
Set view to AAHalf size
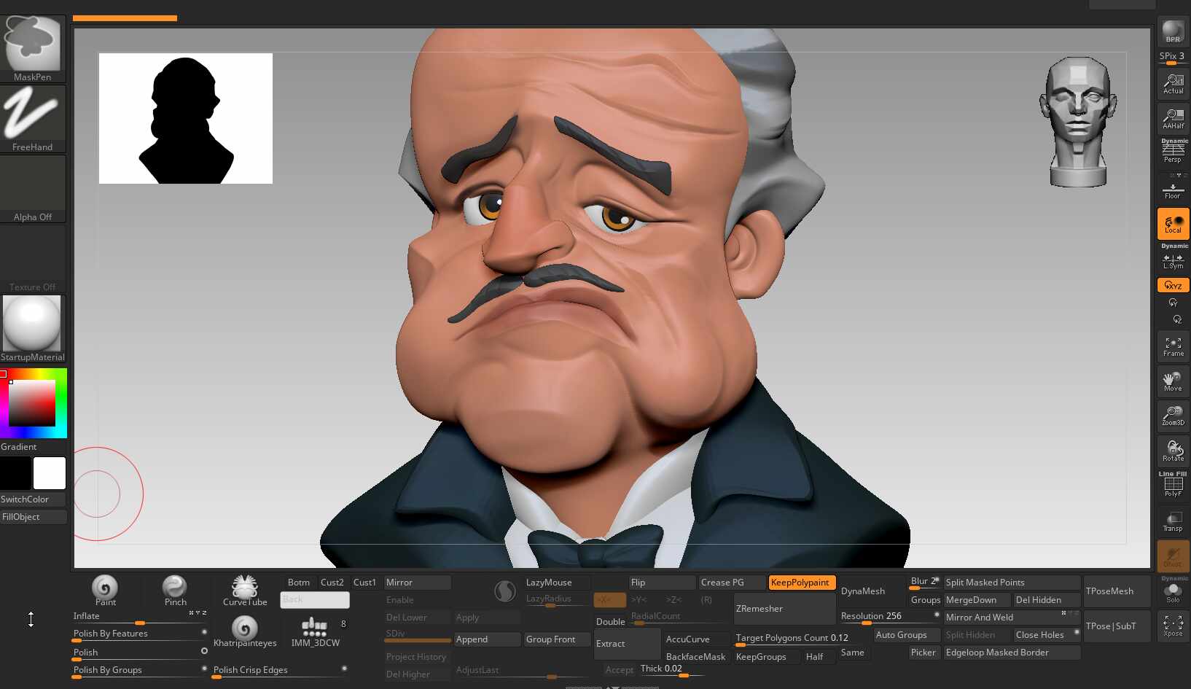(x=1173, y=119)
